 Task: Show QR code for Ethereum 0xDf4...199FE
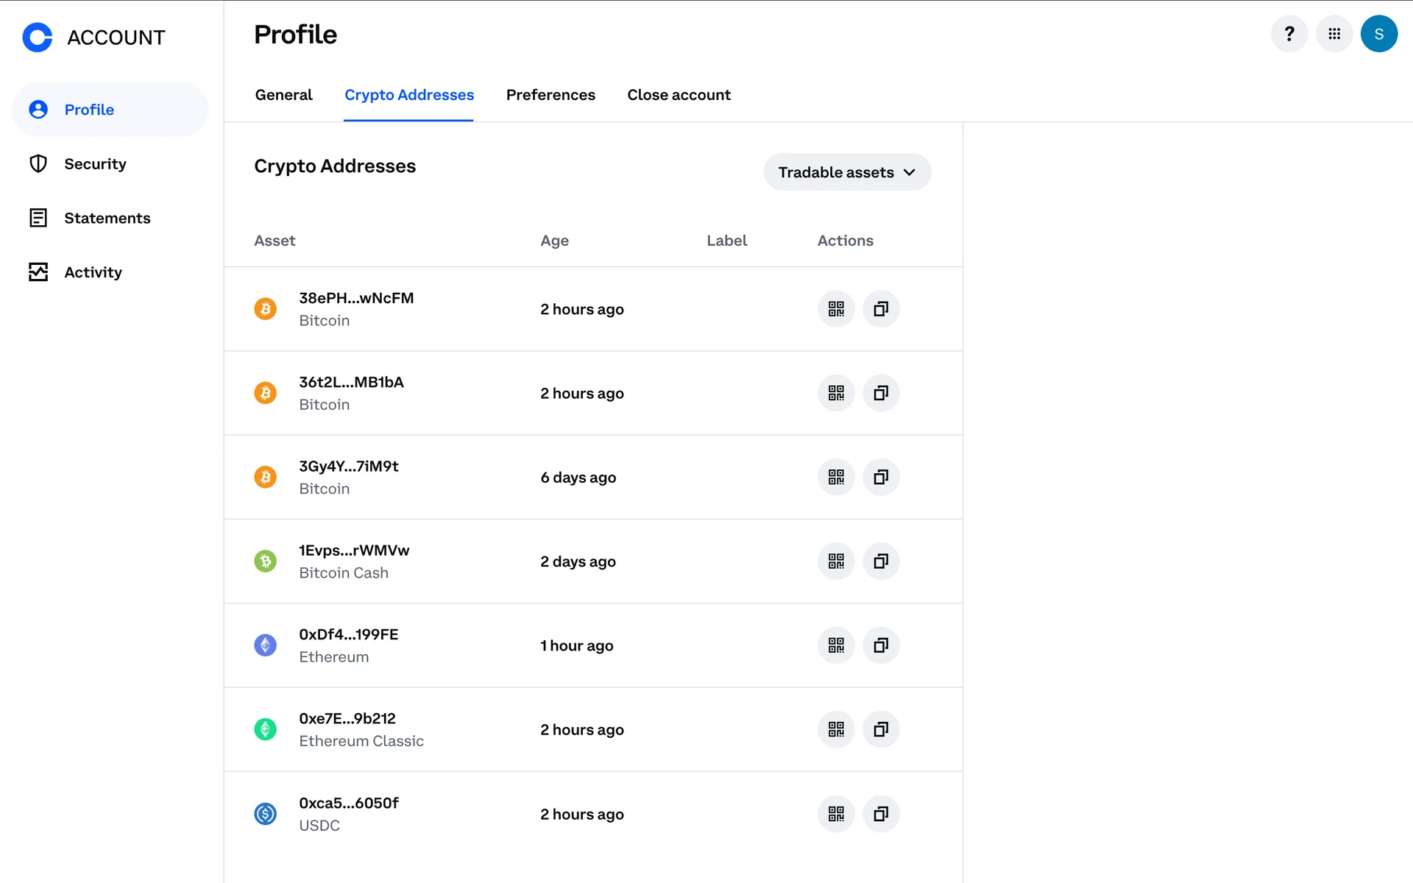(836, 645)
